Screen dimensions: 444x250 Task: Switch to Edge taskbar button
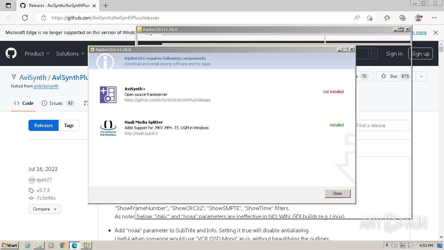point(75,245)
